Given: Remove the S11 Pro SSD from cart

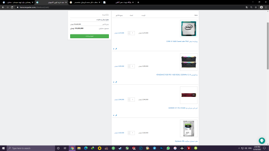Looking at the screenshot, I should tap(113, 115).
